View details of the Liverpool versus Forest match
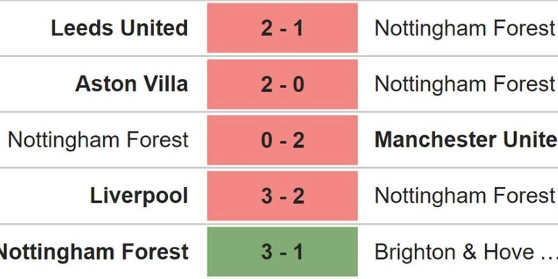The height and width of the screenshot is (279, 558). 282,195
